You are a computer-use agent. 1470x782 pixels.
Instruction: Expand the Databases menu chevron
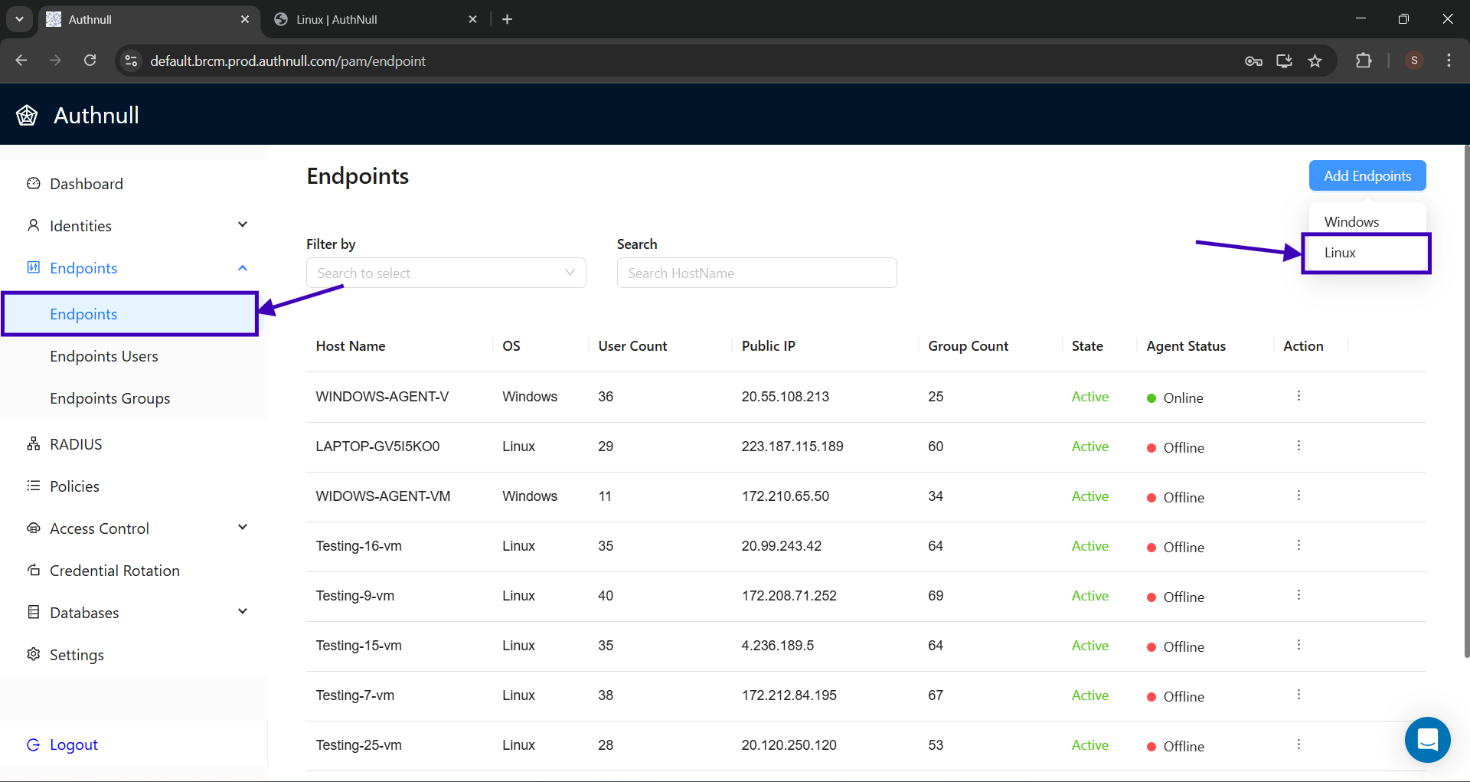pyautogui.click(x=242, y=611)
